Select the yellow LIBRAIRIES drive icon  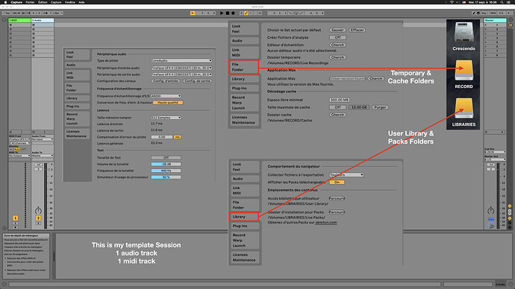463,108
